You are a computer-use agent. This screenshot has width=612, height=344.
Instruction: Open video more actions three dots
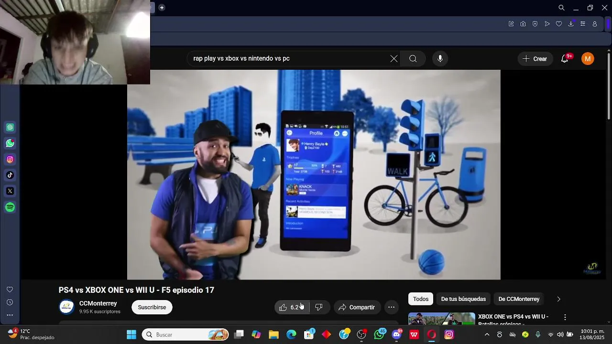[392, 307]
